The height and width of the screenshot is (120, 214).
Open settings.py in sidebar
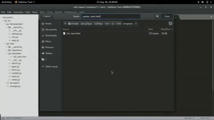[x=17, y=34]
